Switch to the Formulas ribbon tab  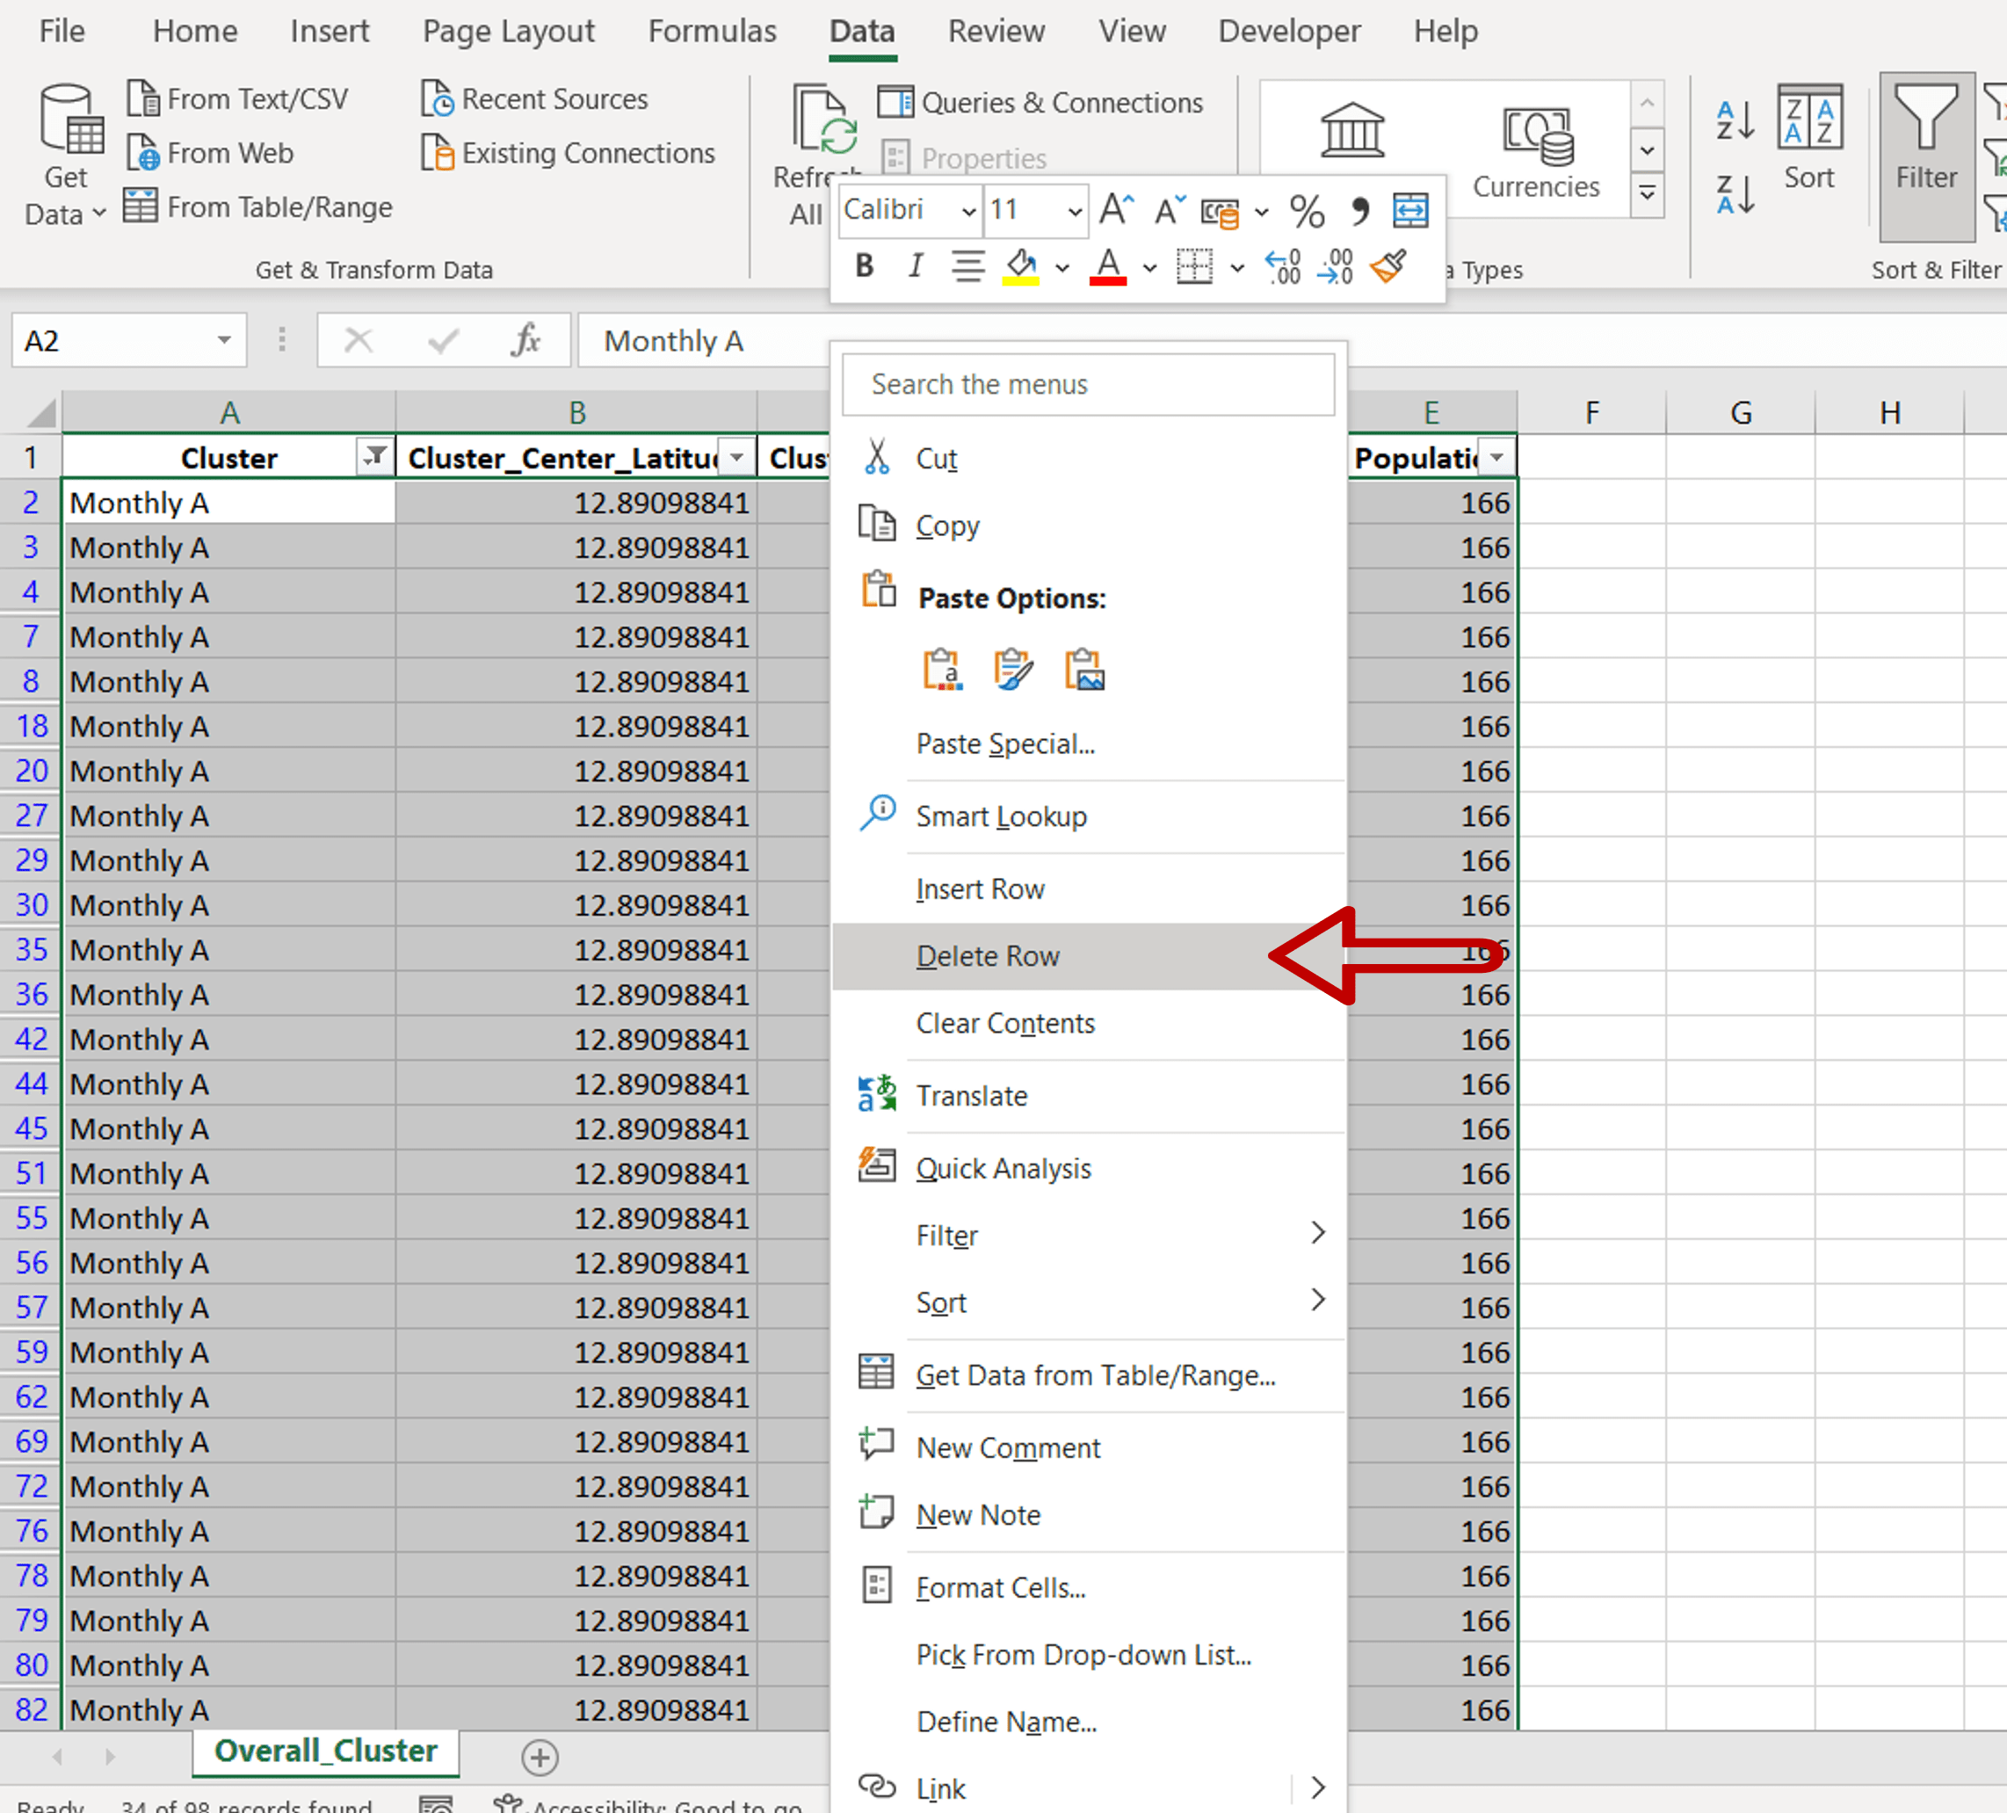click(712, 31)
